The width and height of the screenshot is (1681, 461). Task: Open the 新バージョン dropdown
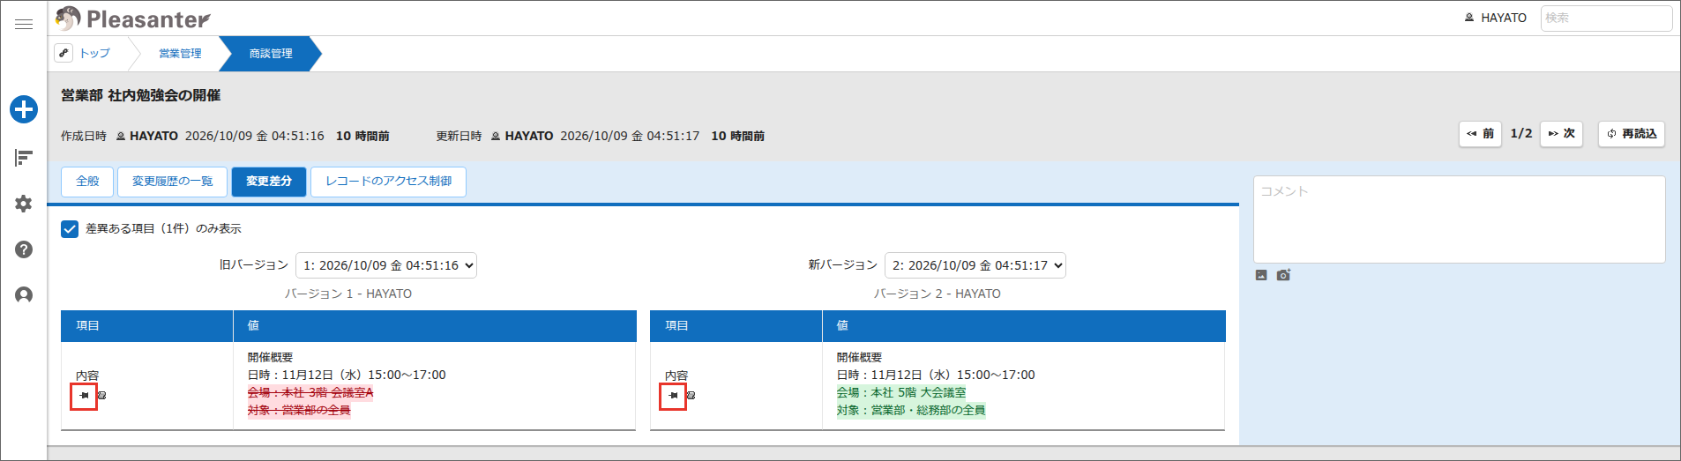(x=975, y=265)
